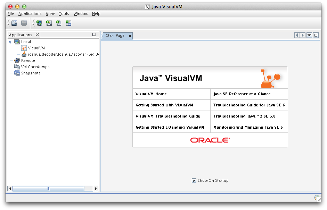Select the 'Remote' tree label
327x210 pixels.
tap(28, 60)
